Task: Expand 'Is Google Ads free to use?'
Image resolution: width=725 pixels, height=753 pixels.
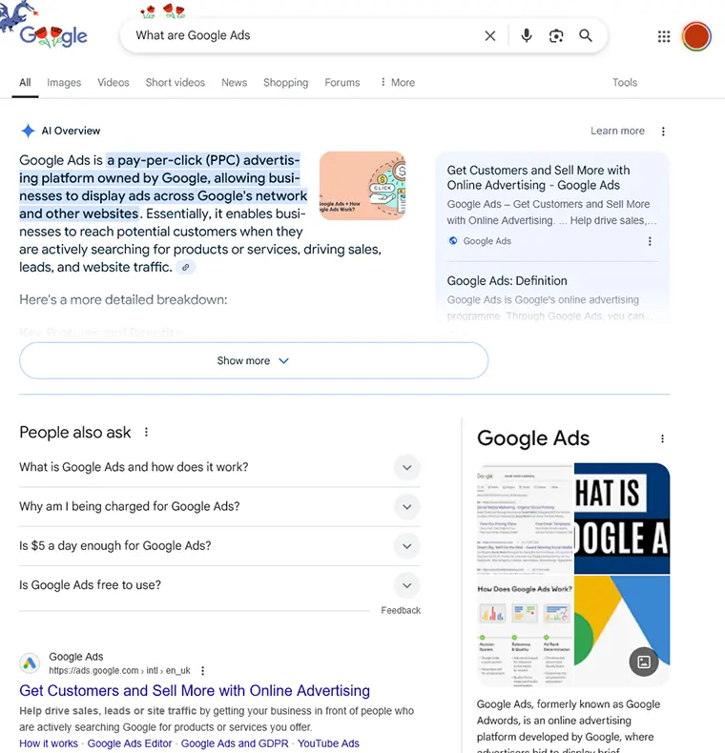Action: pos(219,585)
